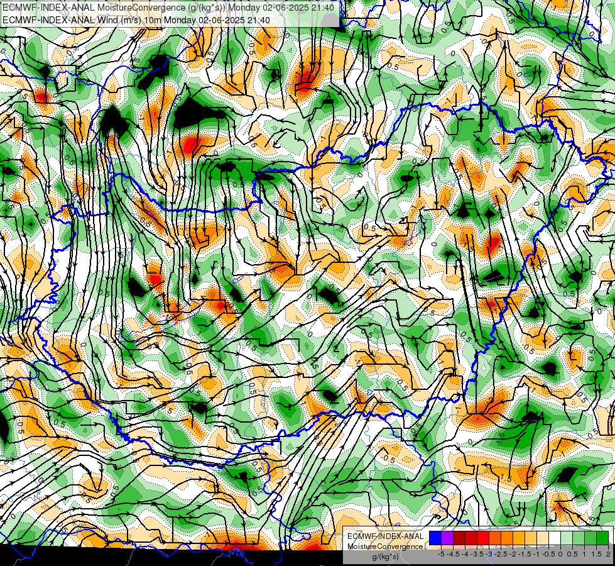The image size is (615, 566).
Task: Click the white legend swatch left of 0
Action: pos(555,538)
